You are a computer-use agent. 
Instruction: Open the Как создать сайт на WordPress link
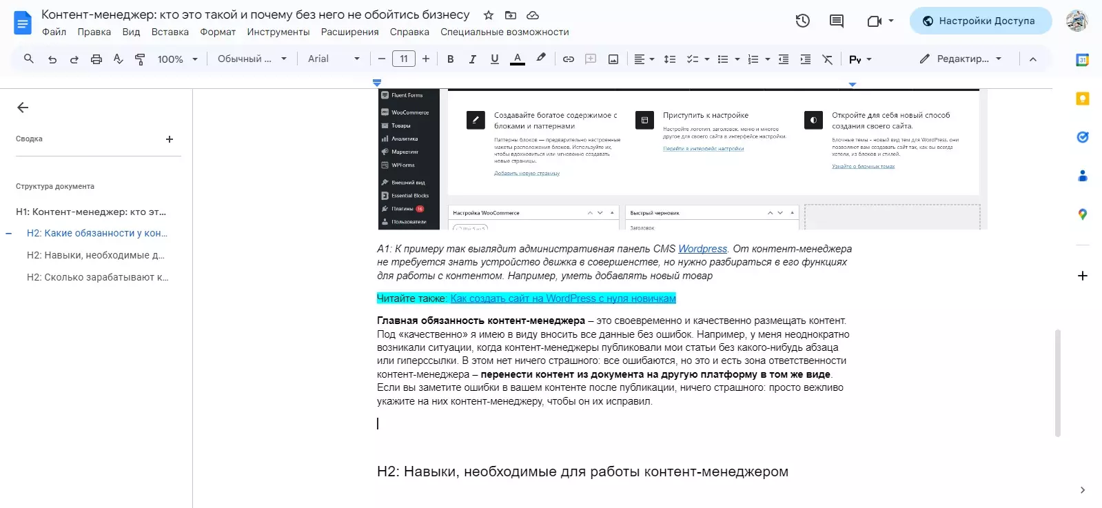(x=563, y=298)
